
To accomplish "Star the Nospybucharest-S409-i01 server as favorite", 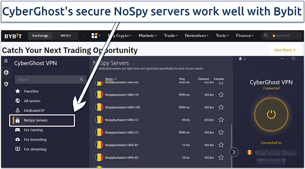I will point(221,145).
